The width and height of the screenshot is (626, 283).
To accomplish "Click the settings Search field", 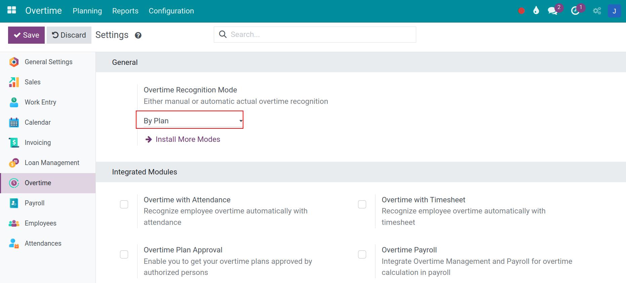I will (319, 35).
